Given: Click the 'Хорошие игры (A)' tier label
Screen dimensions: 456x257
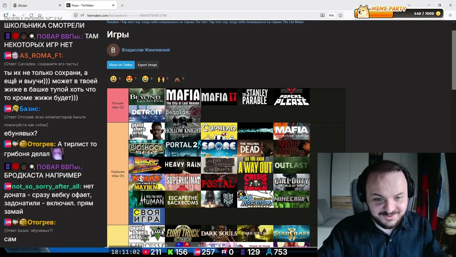Looking at the screenshot, I should (x=118, y=174).
